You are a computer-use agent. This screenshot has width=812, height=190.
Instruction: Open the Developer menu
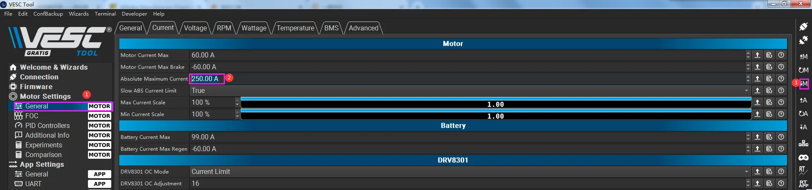(134, 14)
